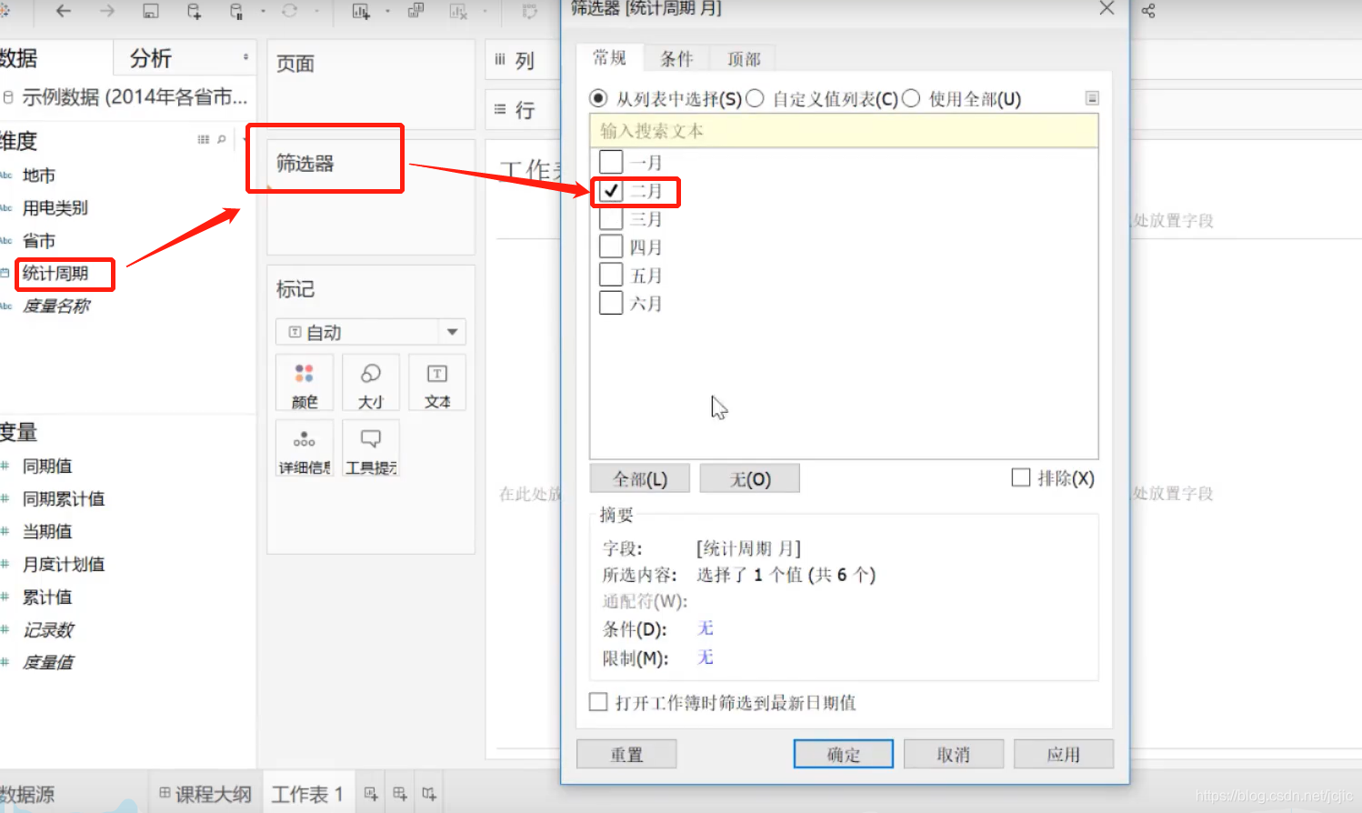1362x813 pixels.
Task: Check the 五月 checkbox
Action: pos(611,275)
